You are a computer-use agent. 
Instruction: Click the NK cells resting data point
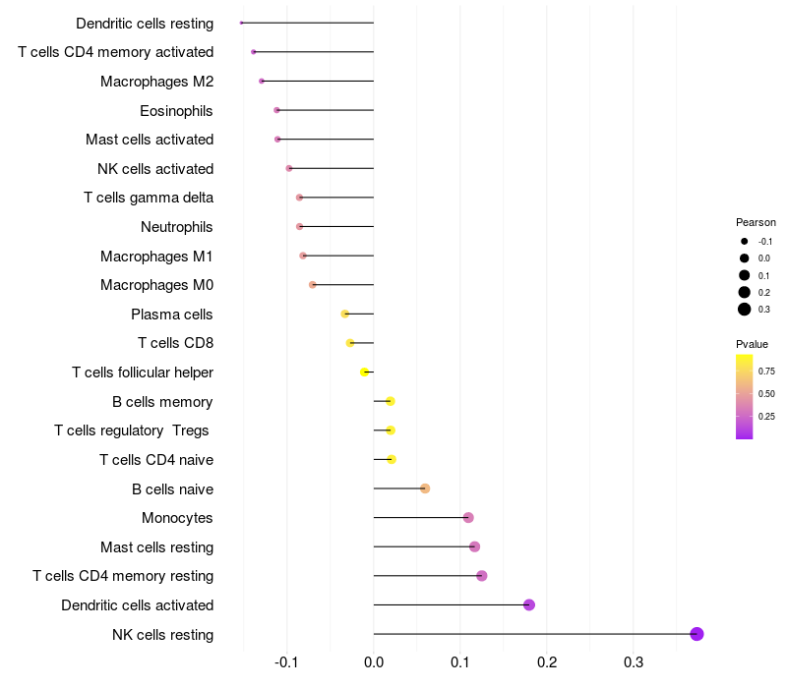696,634
